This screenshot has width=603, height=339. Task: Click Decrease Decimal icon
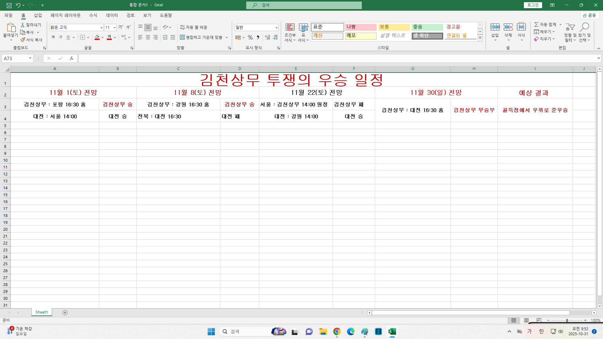275,37
